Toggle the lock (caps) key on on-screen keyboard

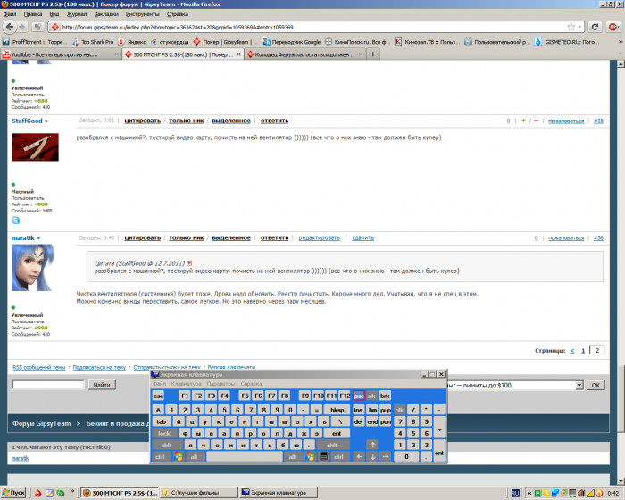tap(164, 433)
